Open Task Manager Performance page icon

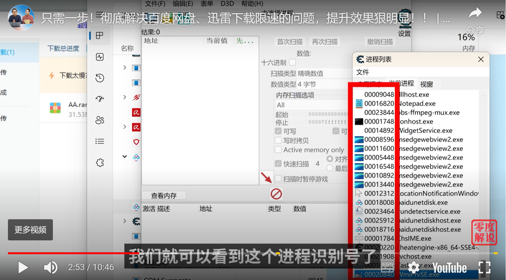click(x=100, y=57)
